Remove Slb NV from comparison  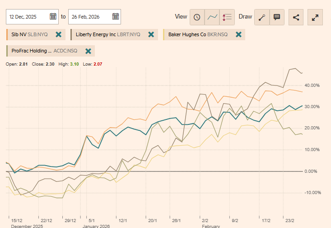tap(58, 34)
